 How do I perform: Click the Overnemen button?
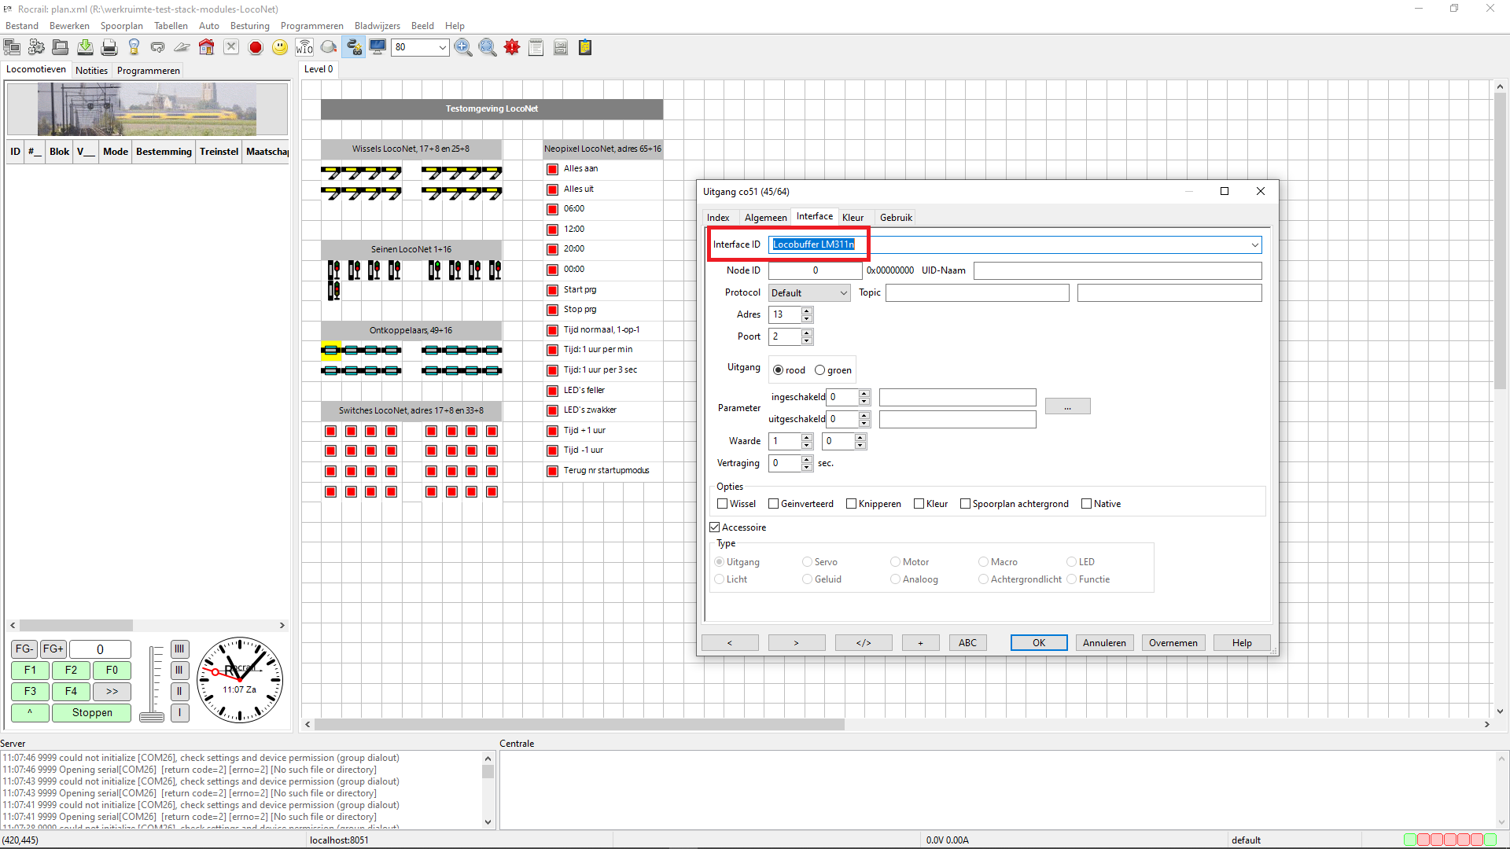click(x=1173, y=643)
